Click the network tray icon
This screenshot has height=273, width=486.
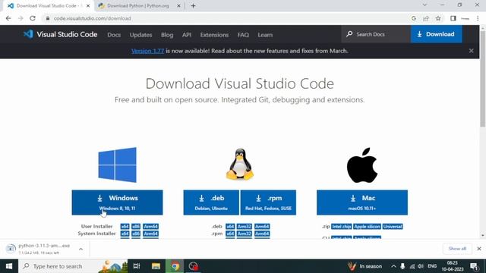click(x=412, y=266)
